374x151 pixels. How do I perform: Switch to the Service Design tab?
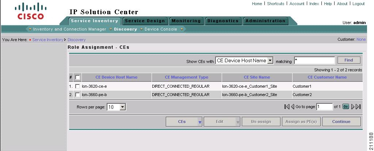point(145,21)
